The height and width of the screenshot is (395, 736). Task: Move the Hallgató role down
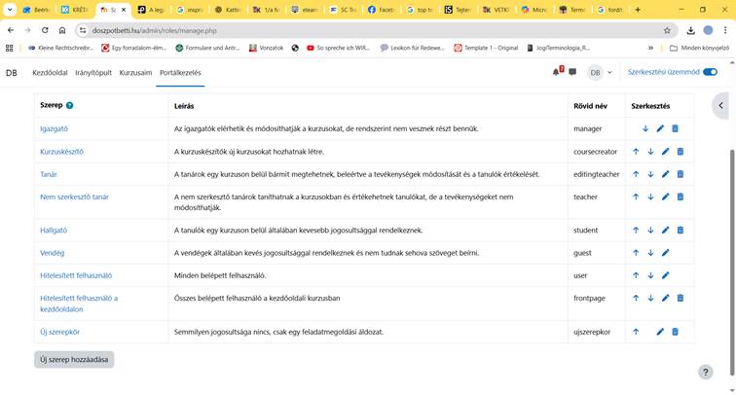[650, 230]
